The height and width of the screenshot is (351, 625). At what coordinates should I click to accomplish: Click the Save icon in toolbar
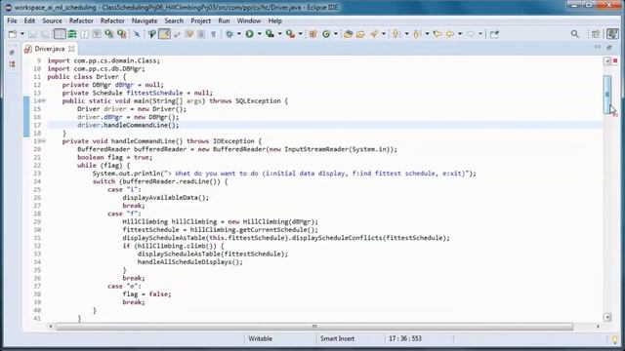[32, 34]
